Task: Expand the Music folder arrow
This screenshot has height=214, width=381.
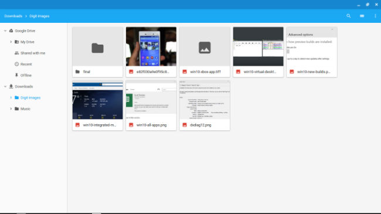Action: click(x=11, y=108)
